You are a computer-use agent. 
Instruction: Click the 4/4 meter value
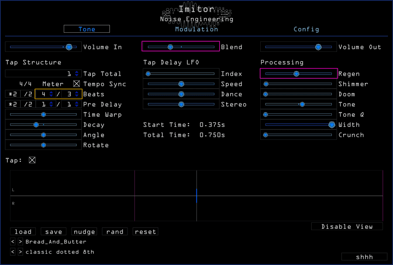point(26,84)
